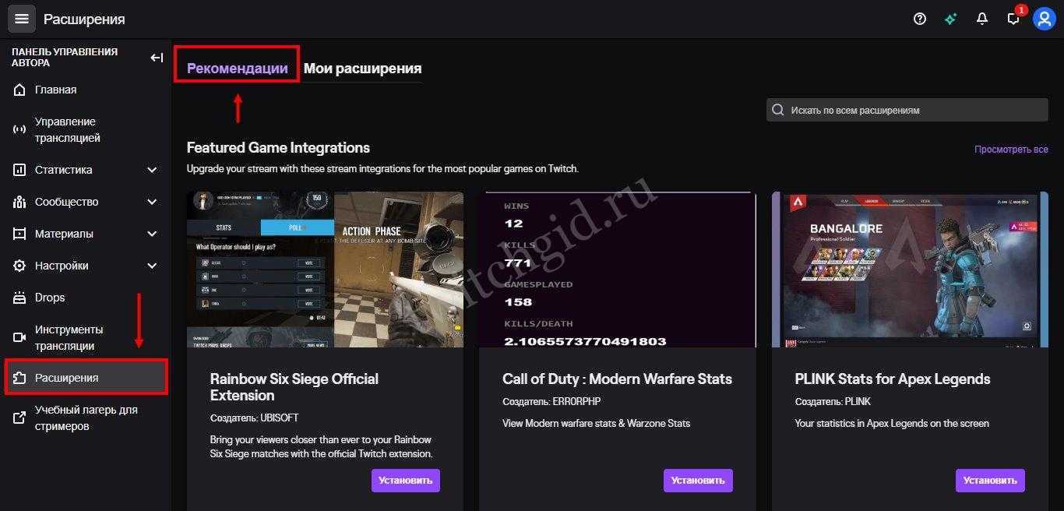Click Создатель: ERRORPHP text

click(551, 402)
